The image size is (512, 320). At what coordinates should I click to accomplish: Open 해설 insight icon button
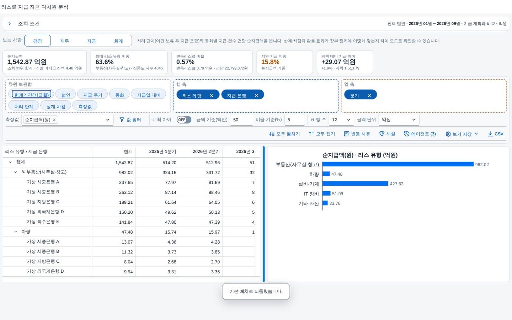pyautogui.click(x=387, y=134)
